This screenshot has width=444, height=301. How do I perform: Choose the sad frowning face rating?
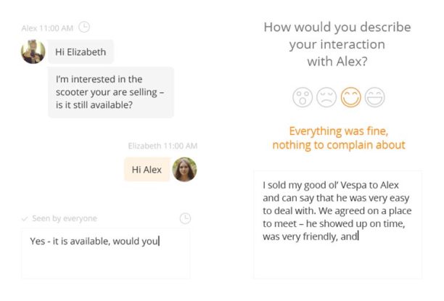tap(326, 97)
